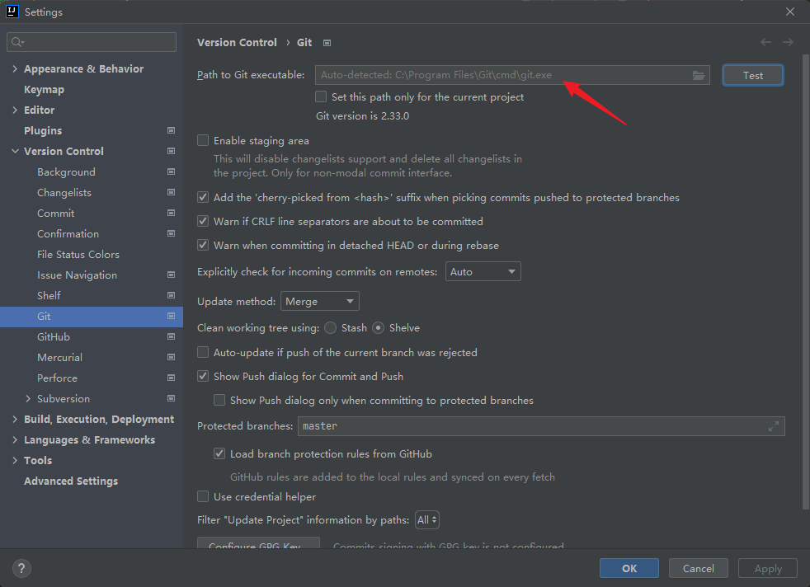Click the folder browse icon in Git path field
Screen dimensions: 810x587
pyautogui.click(x=699, y=75)
